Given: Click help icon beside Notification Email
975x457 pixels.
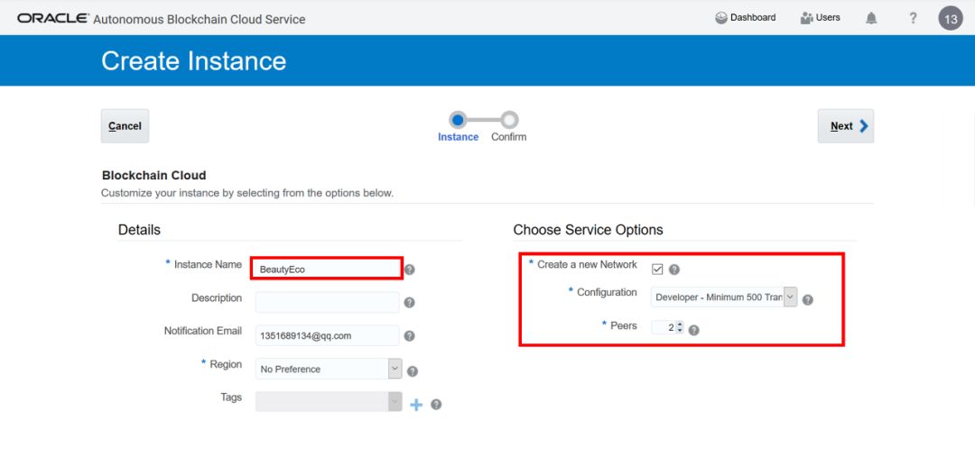Looking at the screenshot, I should coord(409,336).
